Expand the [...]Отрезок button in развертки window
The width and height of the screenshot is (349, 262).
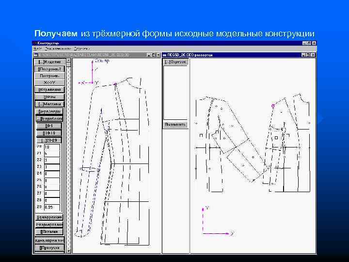click(x=176, y=62)
